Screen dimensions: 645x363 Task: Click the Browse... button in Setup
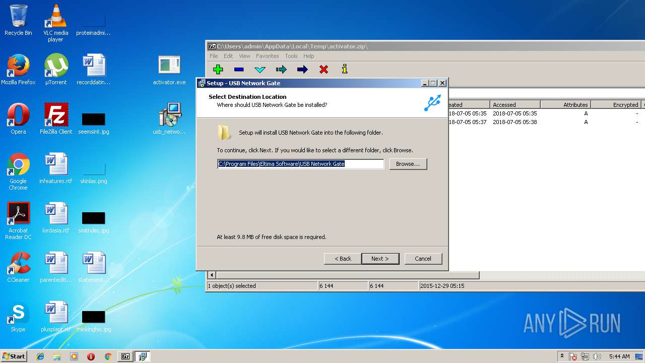[408, 164]
